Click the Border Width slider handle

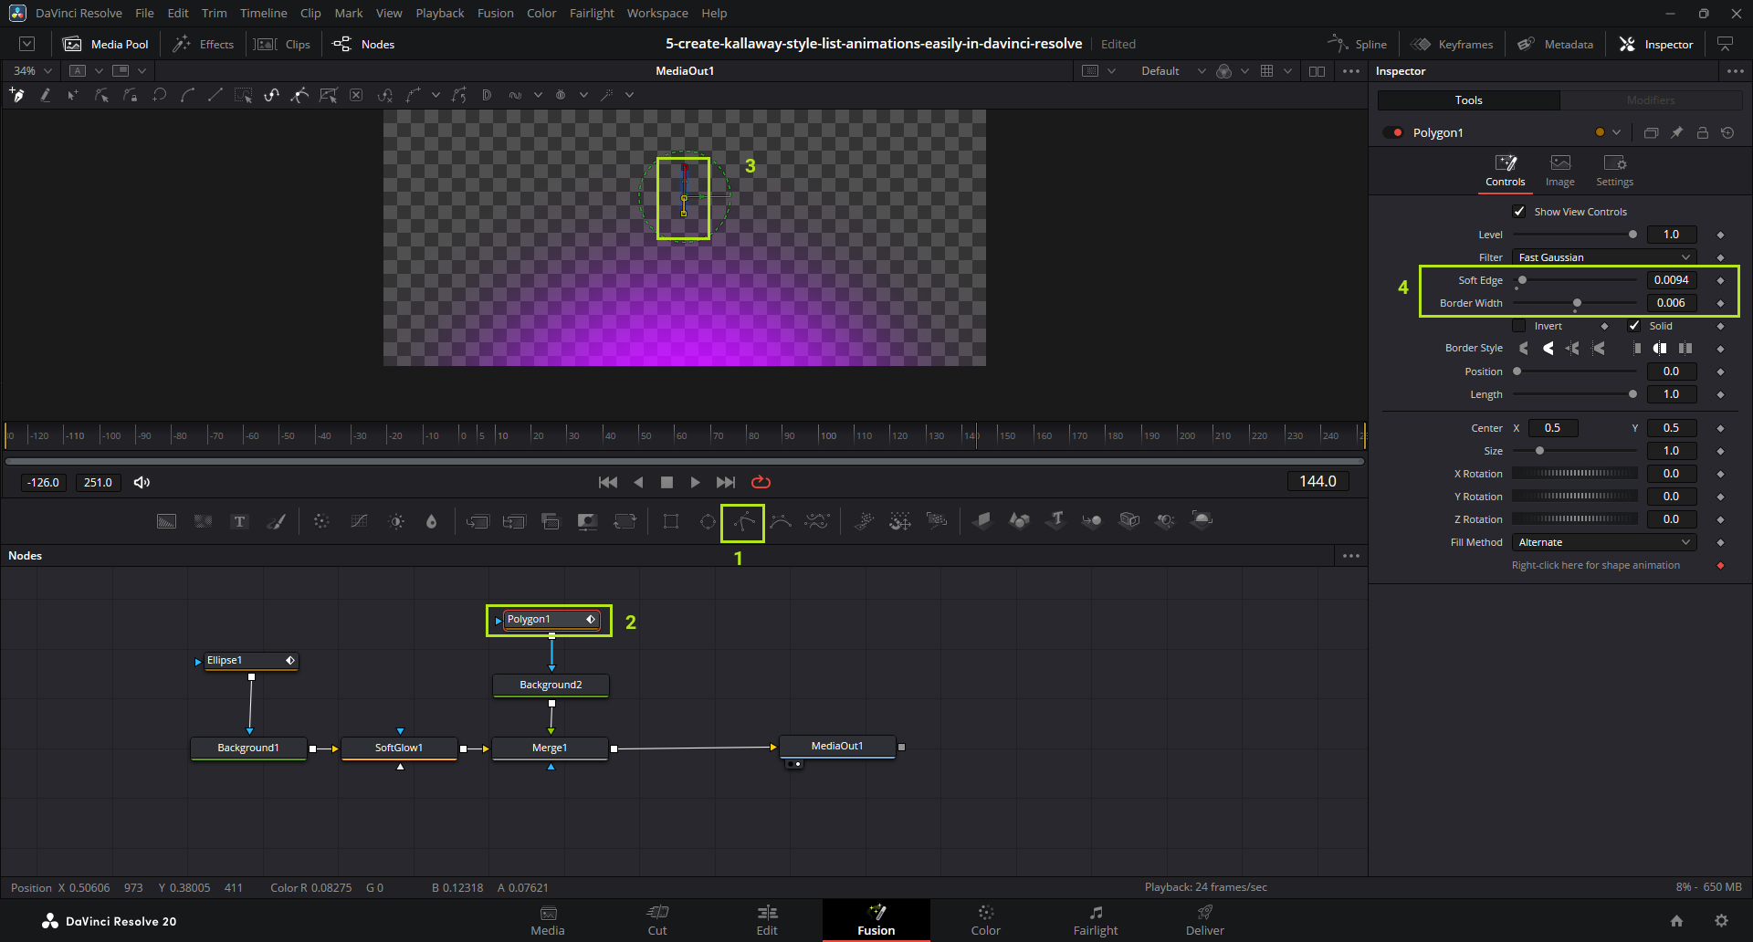click(x=1577, y=303)
